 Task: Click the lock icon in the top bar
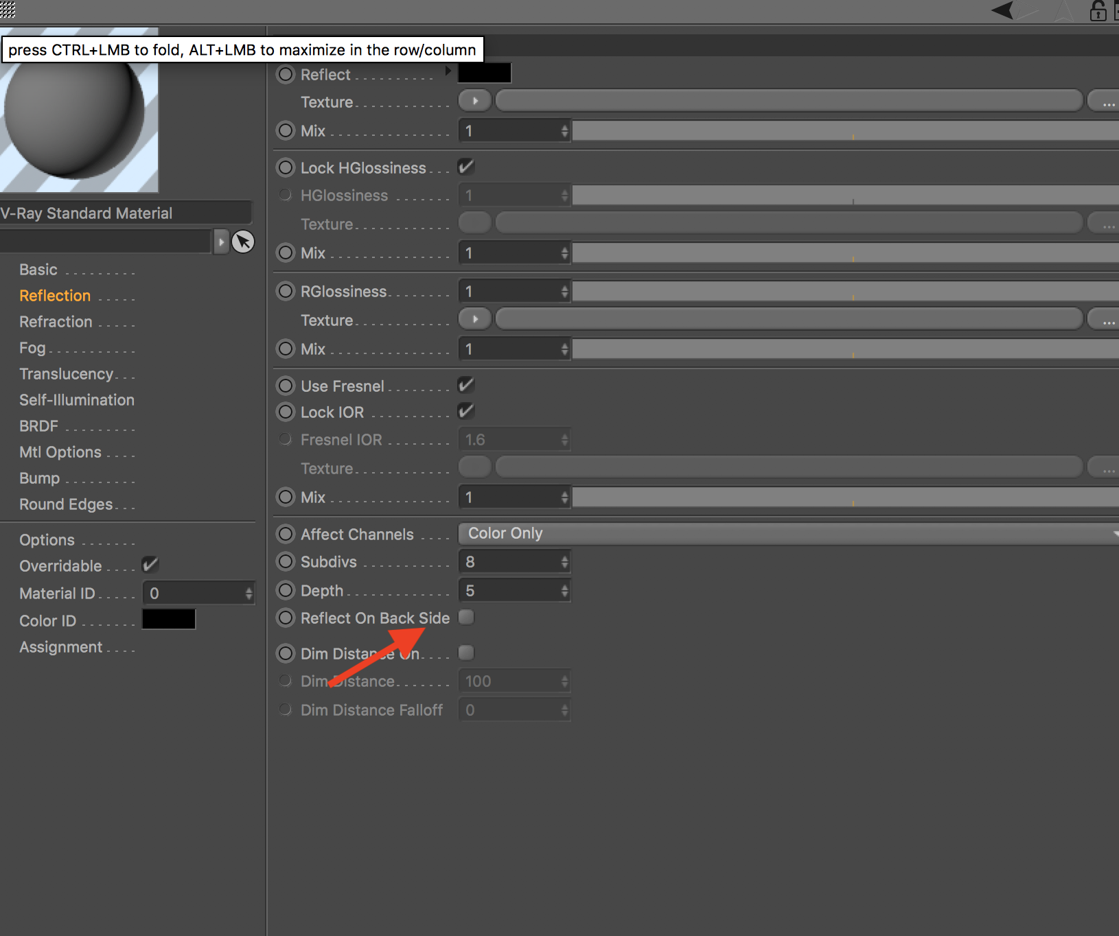pos(1098,10)
